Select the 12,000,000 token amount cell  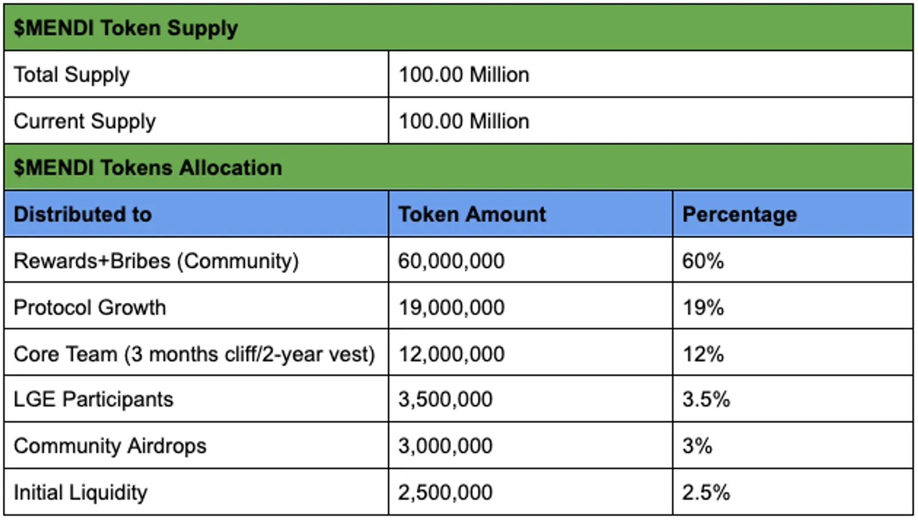click(530, 353)
